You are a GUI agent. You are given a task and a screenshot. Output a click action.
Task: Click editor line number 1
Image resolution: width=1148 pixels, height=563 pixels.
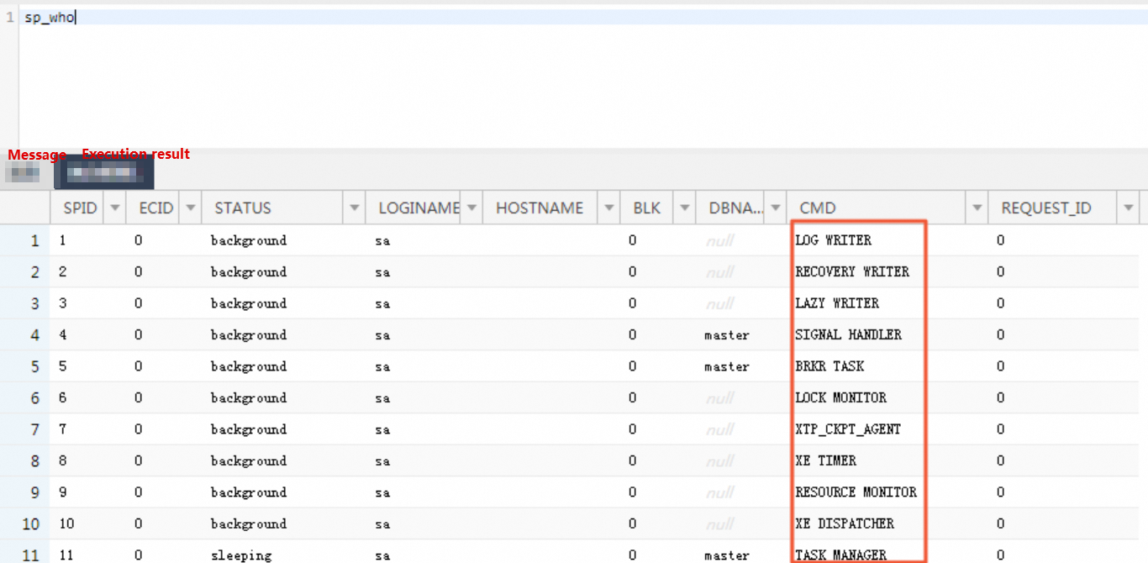(9, 17)
